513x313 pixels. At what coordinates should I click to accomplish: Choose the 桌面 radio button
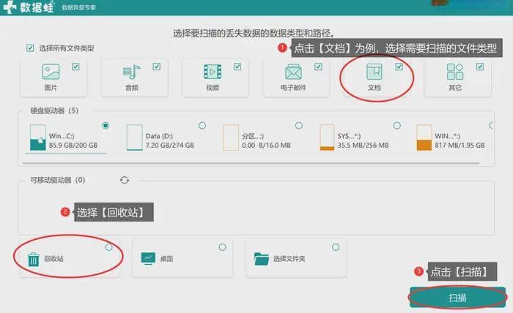point(223,247)
